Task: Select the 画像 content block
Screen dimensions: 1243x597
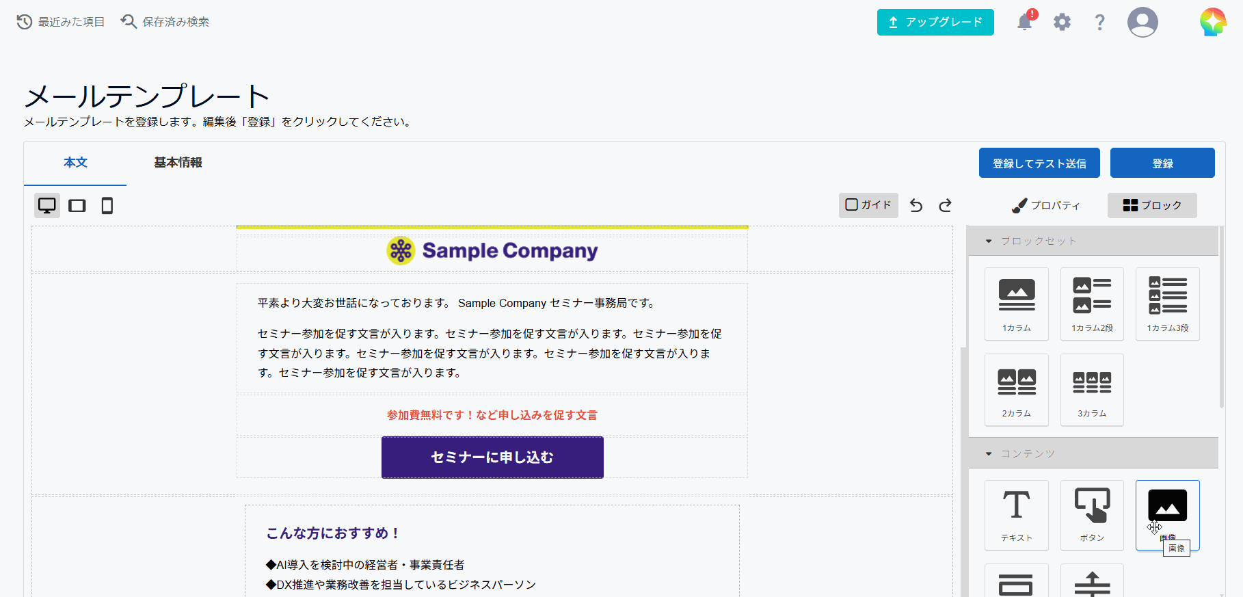Action: coord(1168,515)
